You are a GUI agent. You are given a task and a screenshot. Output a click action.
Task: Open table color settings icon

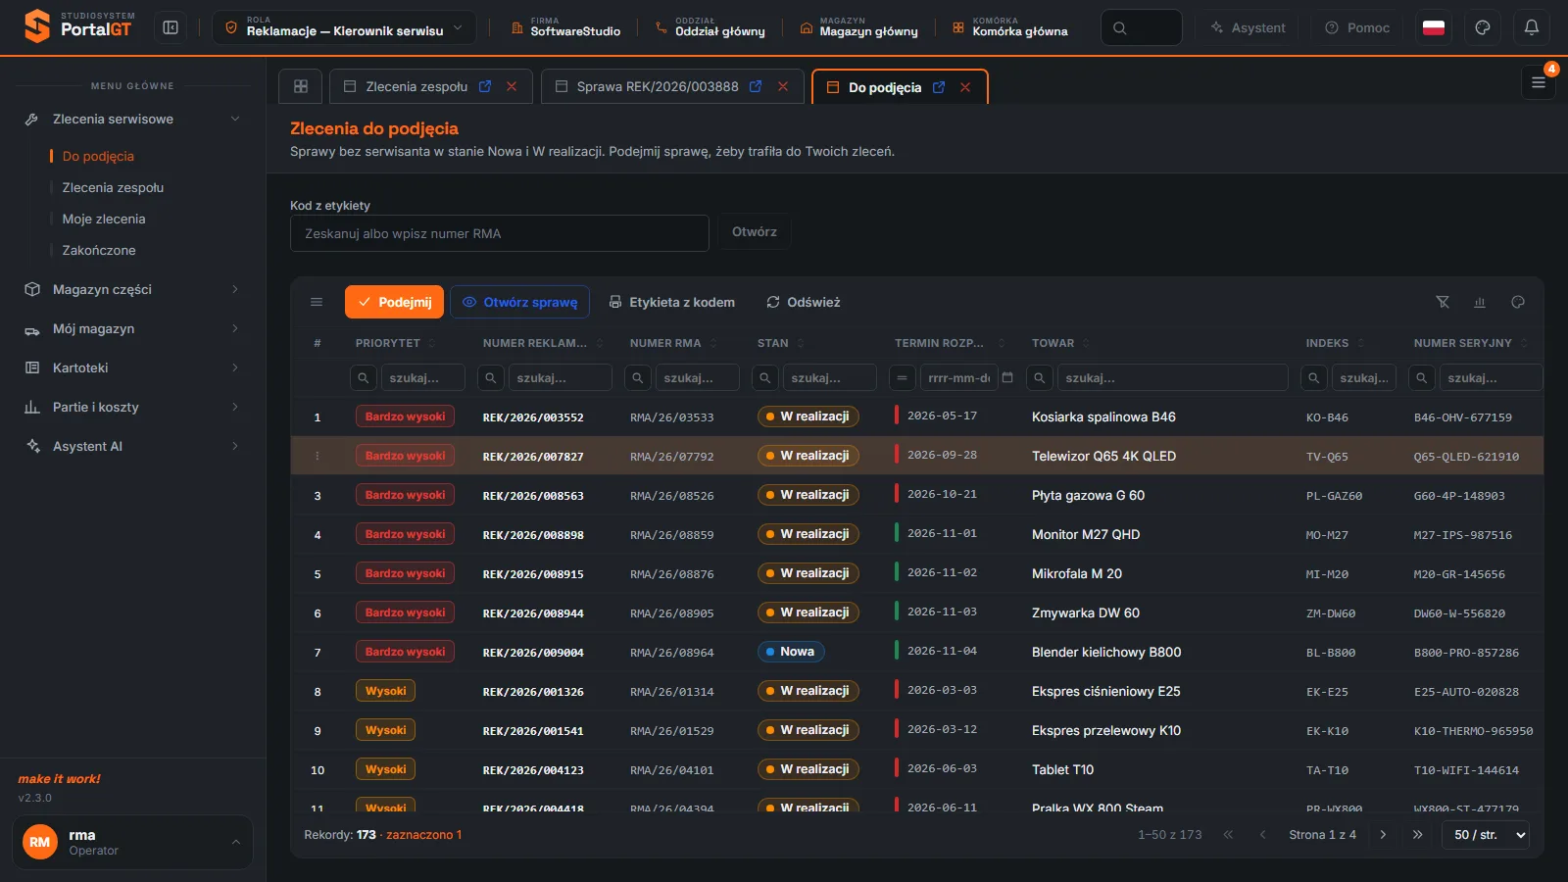coord(1518,302)
